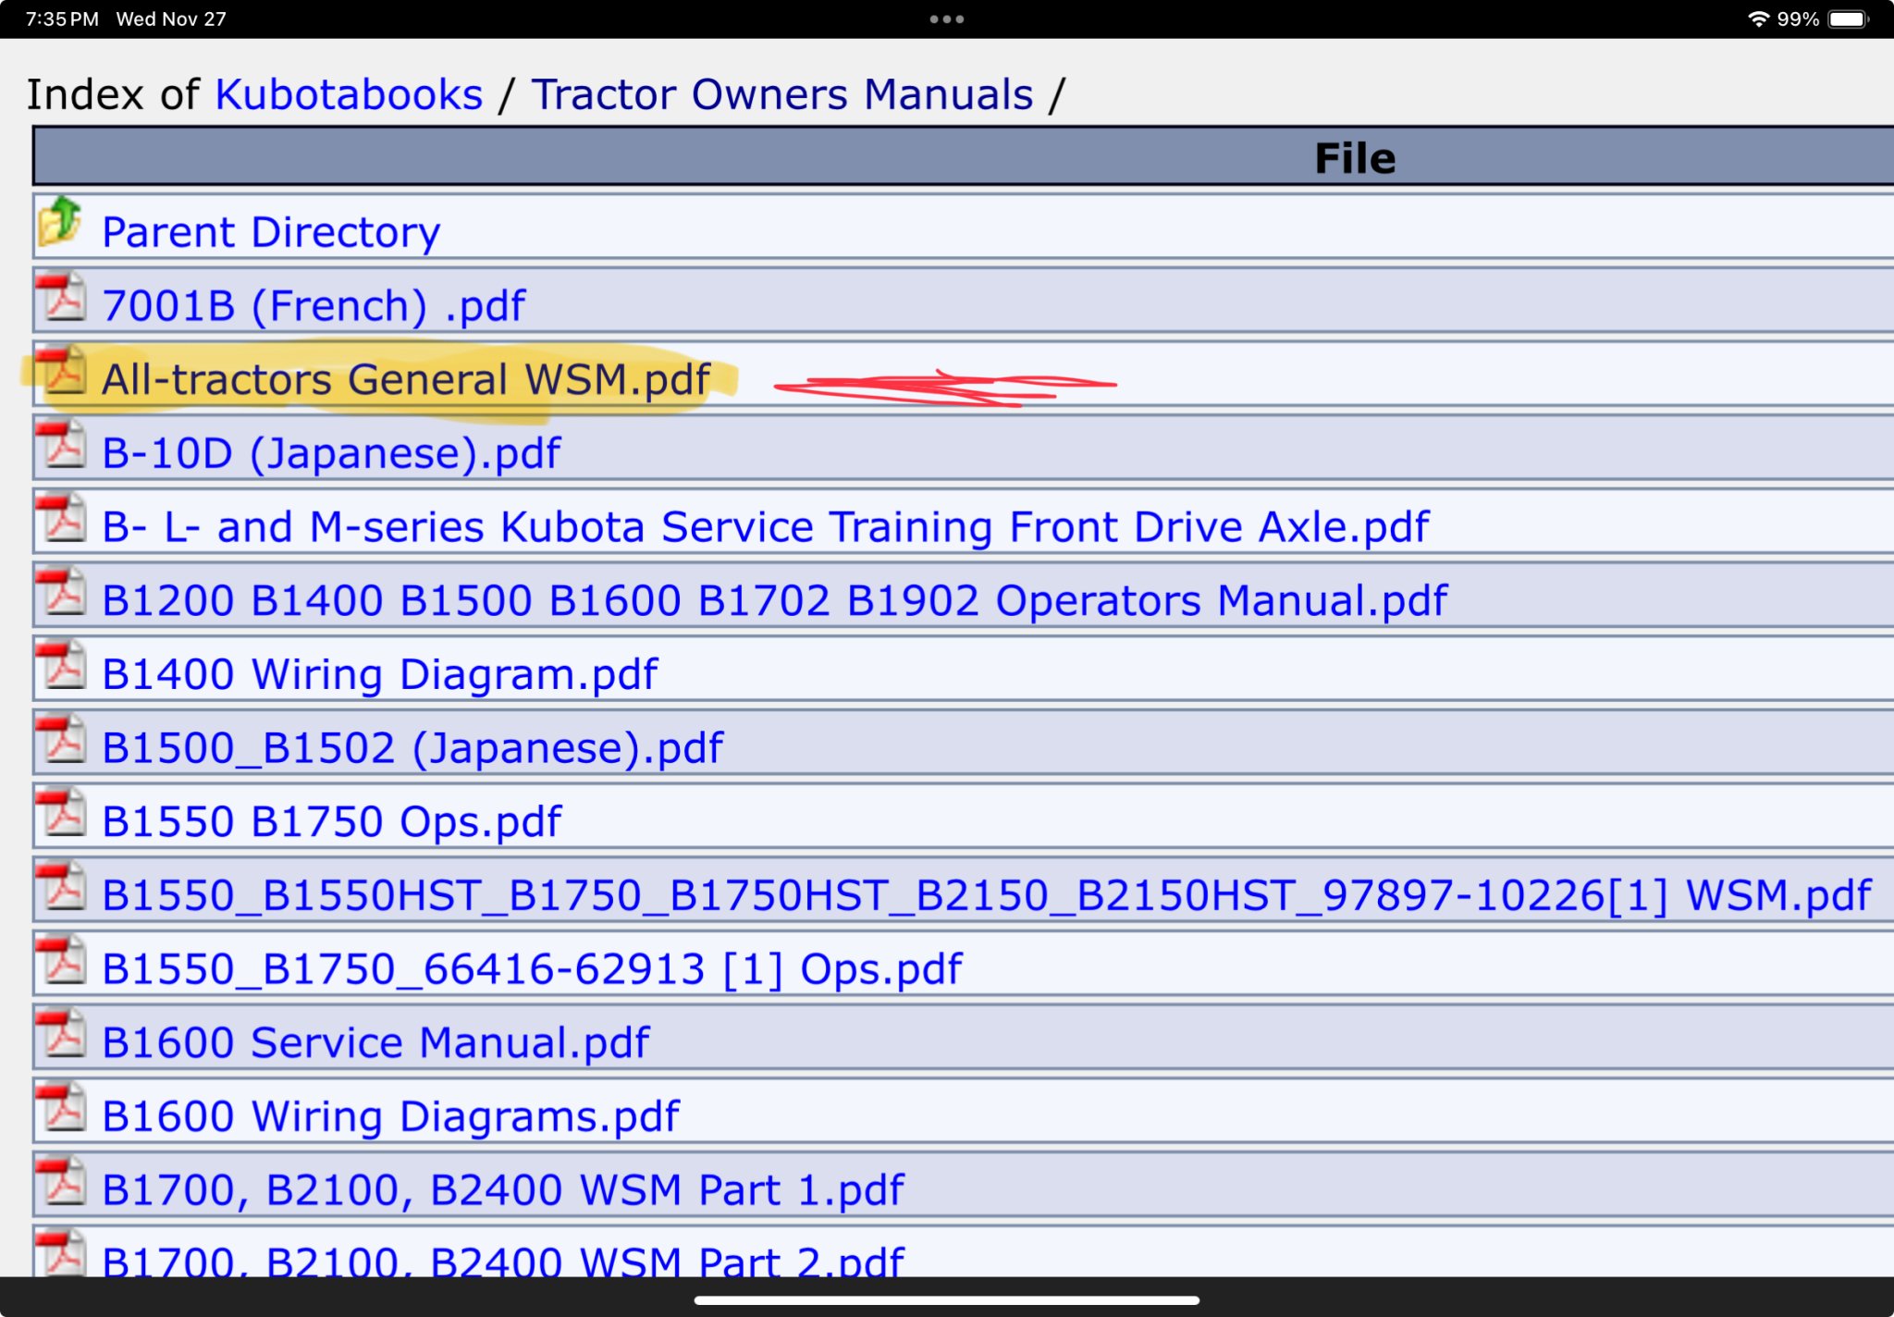The height and width of the screenshot is (1317, 1894).
Task: Click PDF icon beside B1600 Service Manual.pdf
Action: pyautogui.click(x=61, y=1033)
